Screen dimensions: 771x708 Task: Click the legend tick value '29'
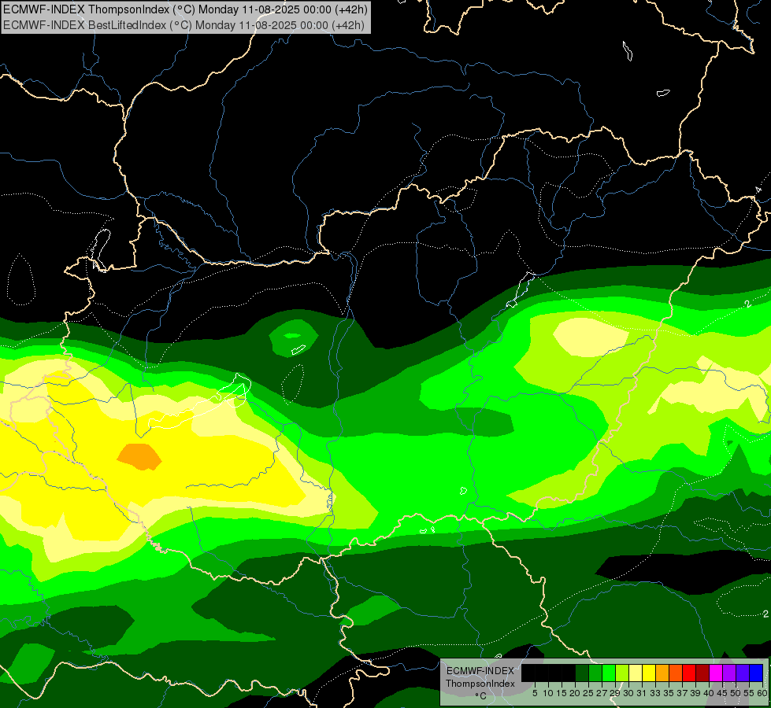[615, 693]
